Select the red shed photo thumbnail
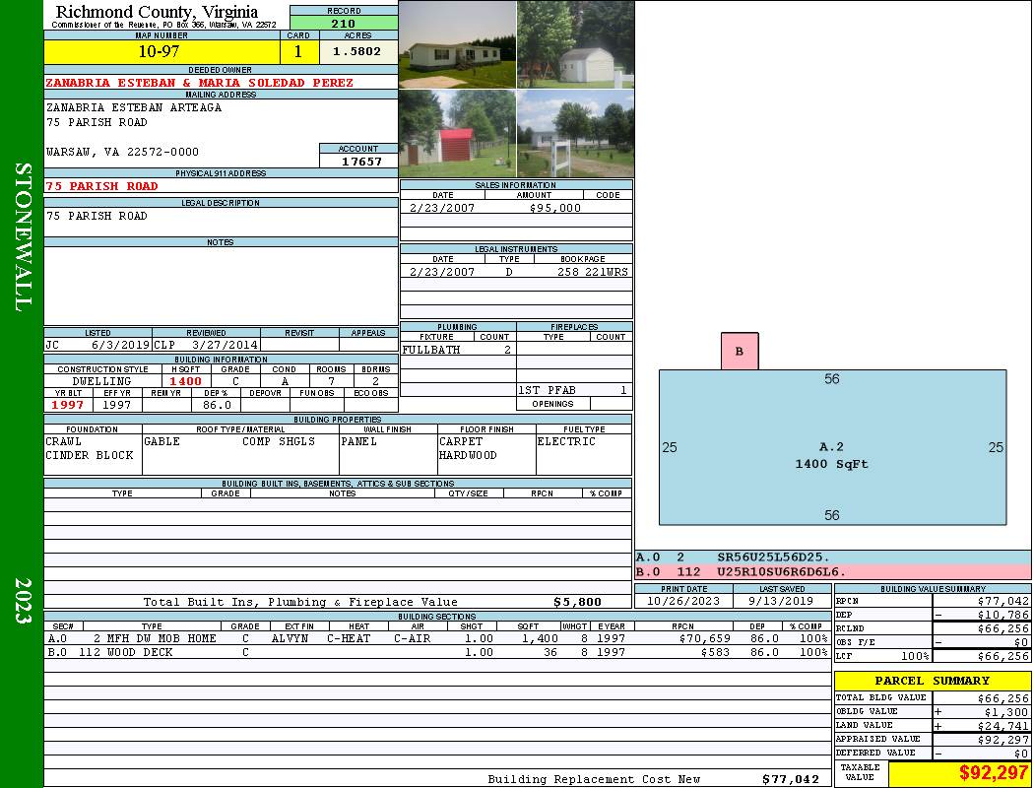 click(x=458, y=133)
